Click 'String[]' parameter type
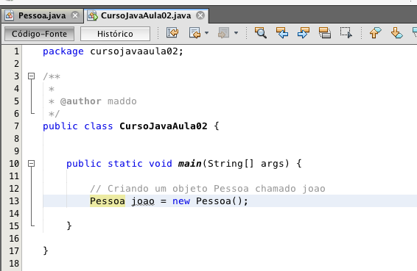The width and height of the screenshot is (417, 271). coord(231,164)
